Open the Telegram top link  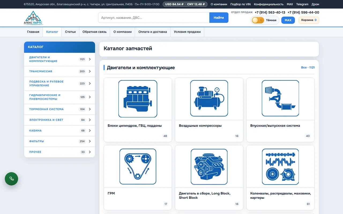click(302, 4)
